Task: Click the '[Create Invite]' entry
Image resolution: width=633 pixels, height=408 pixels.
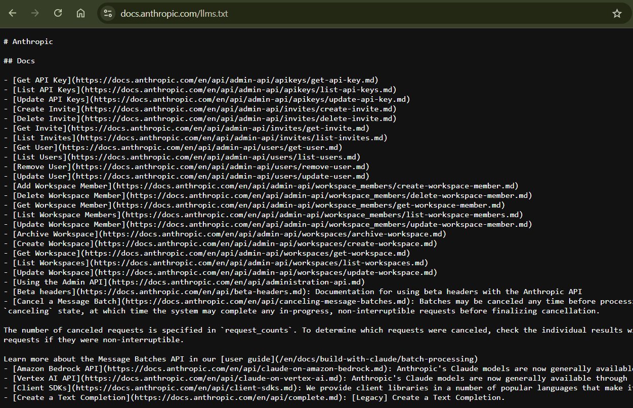Action: click(x=200, y=109)
